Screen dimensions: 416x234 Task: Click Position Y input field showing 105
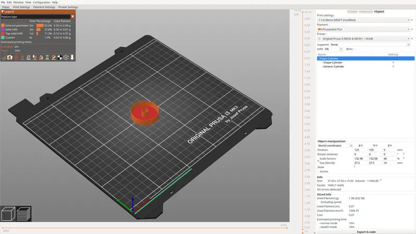point(375,150)
